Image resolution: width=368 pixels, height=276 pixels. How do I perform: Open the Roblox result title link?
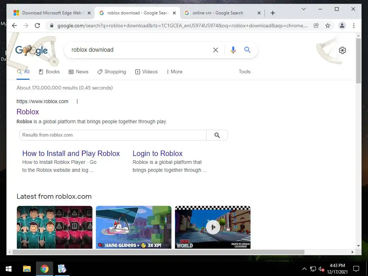[28, 112]
